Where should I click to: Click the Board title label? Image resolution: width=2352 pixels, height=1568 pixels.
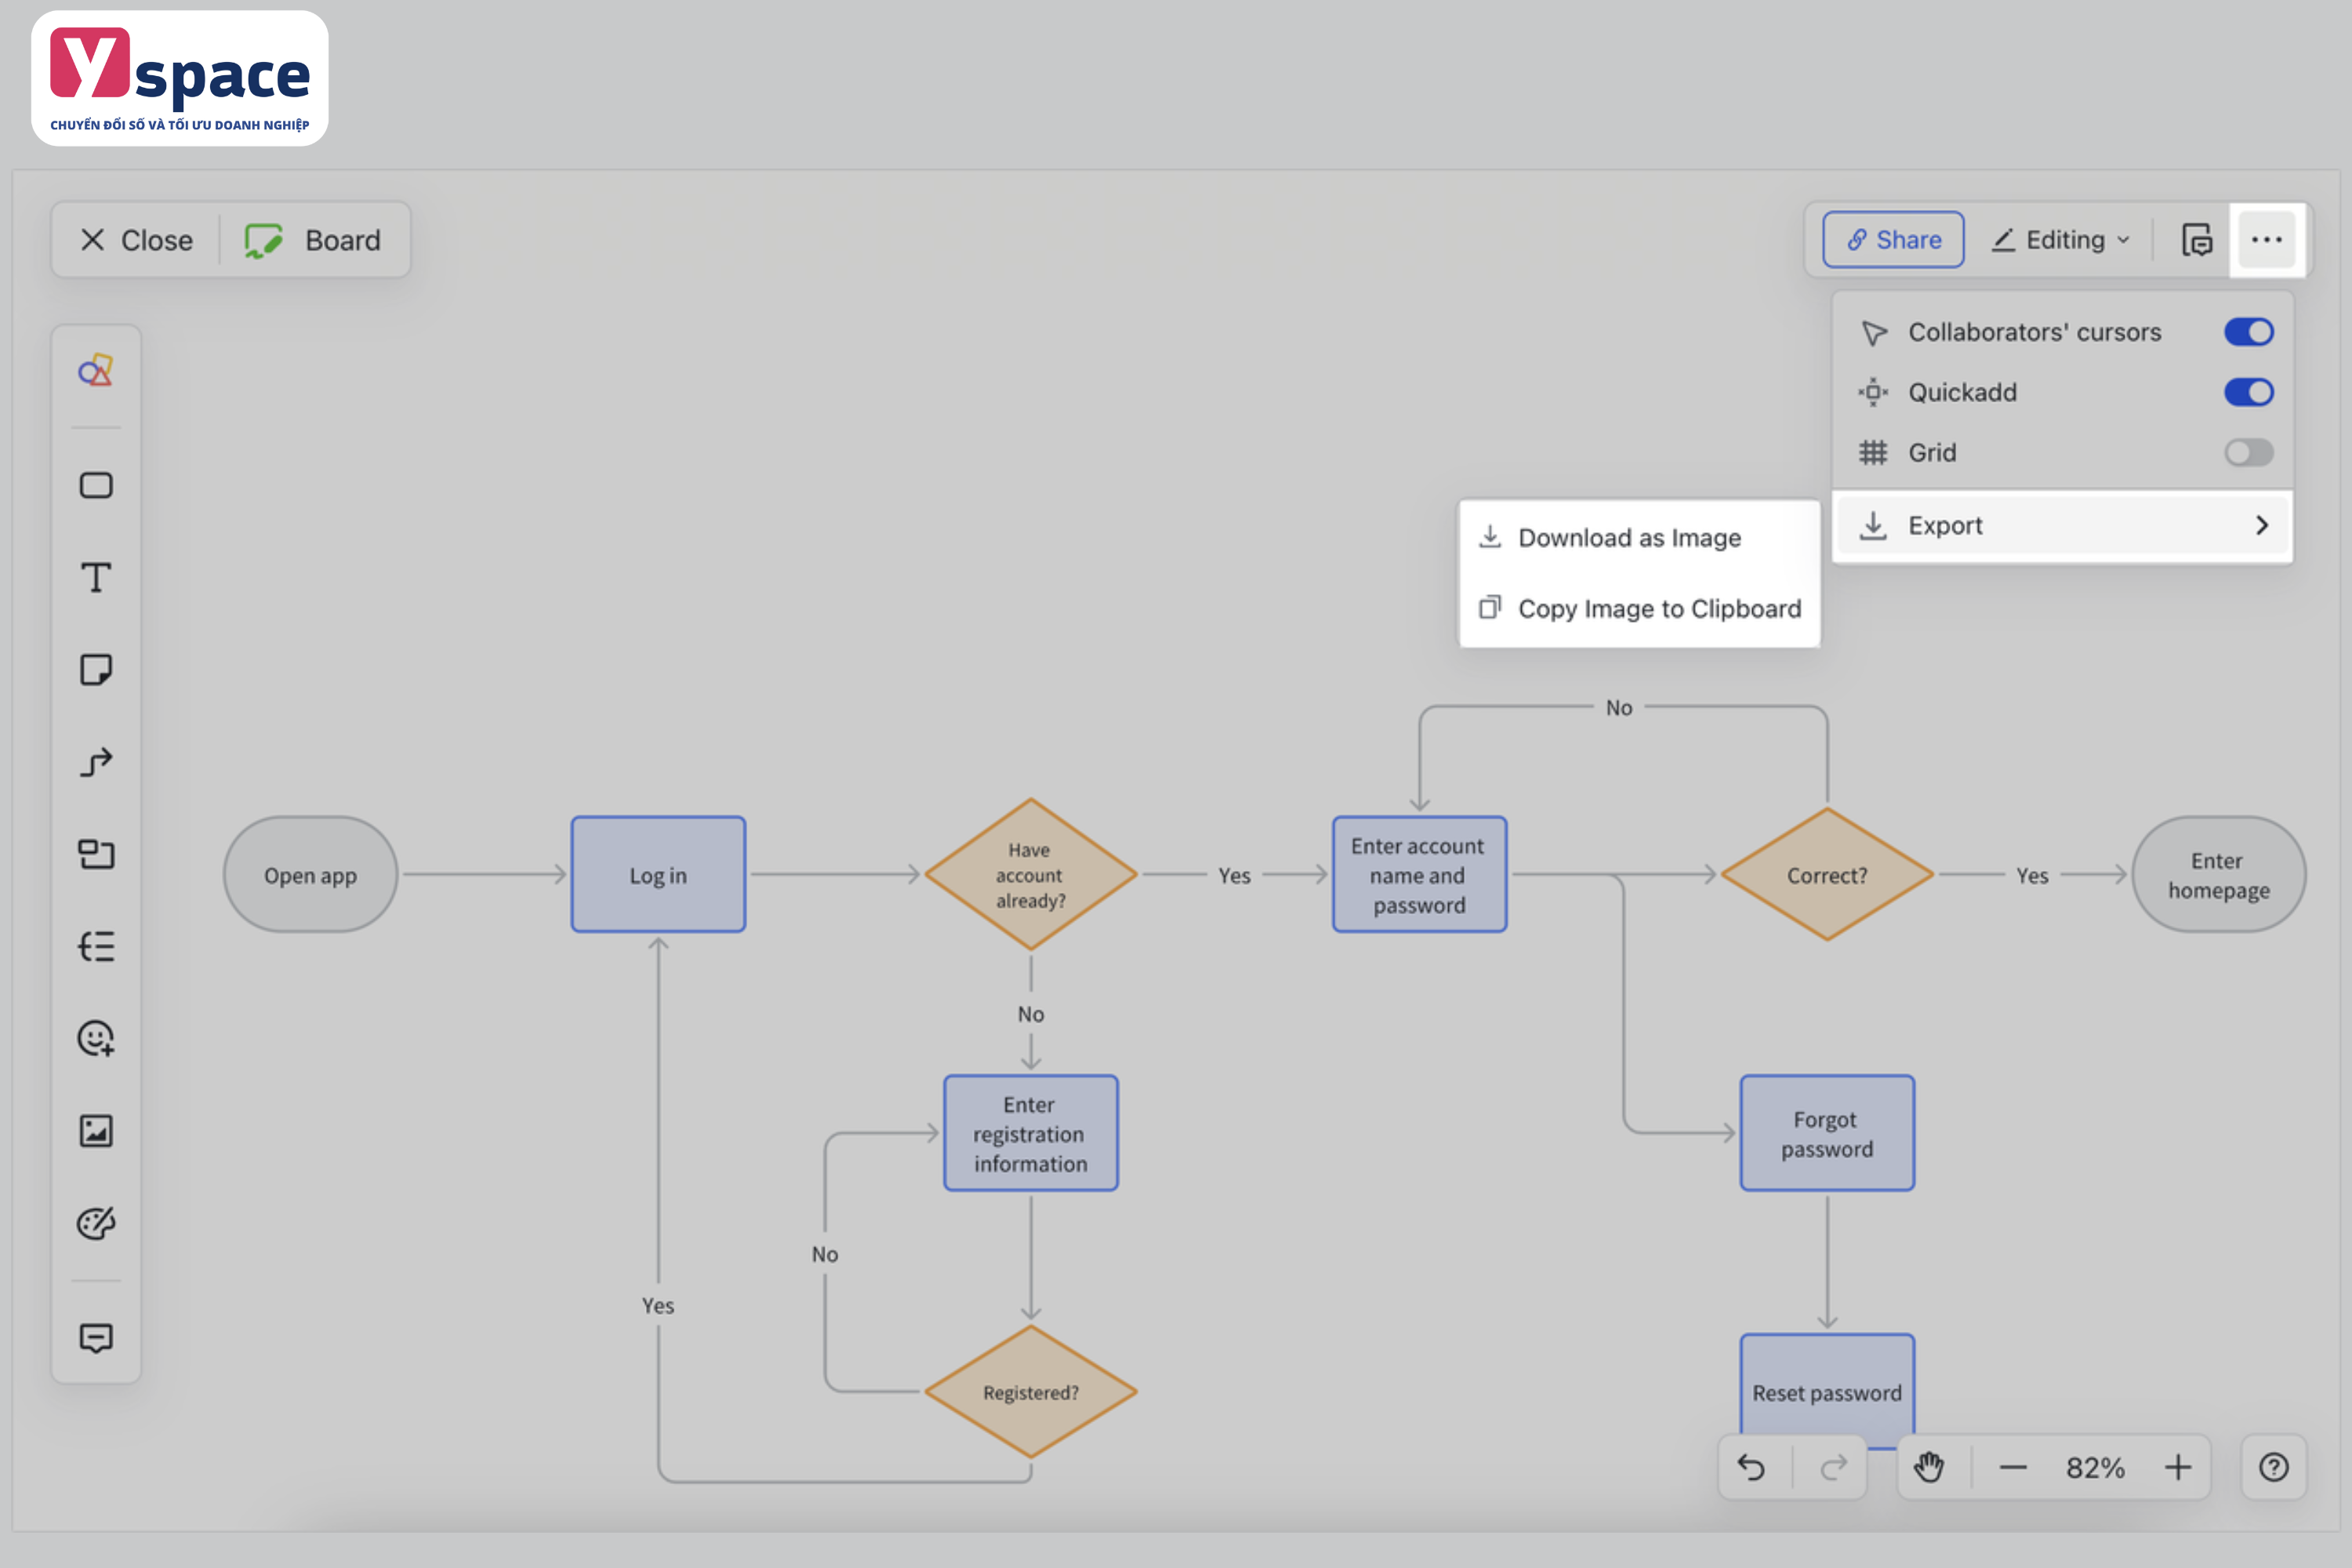tap(343, 240)
